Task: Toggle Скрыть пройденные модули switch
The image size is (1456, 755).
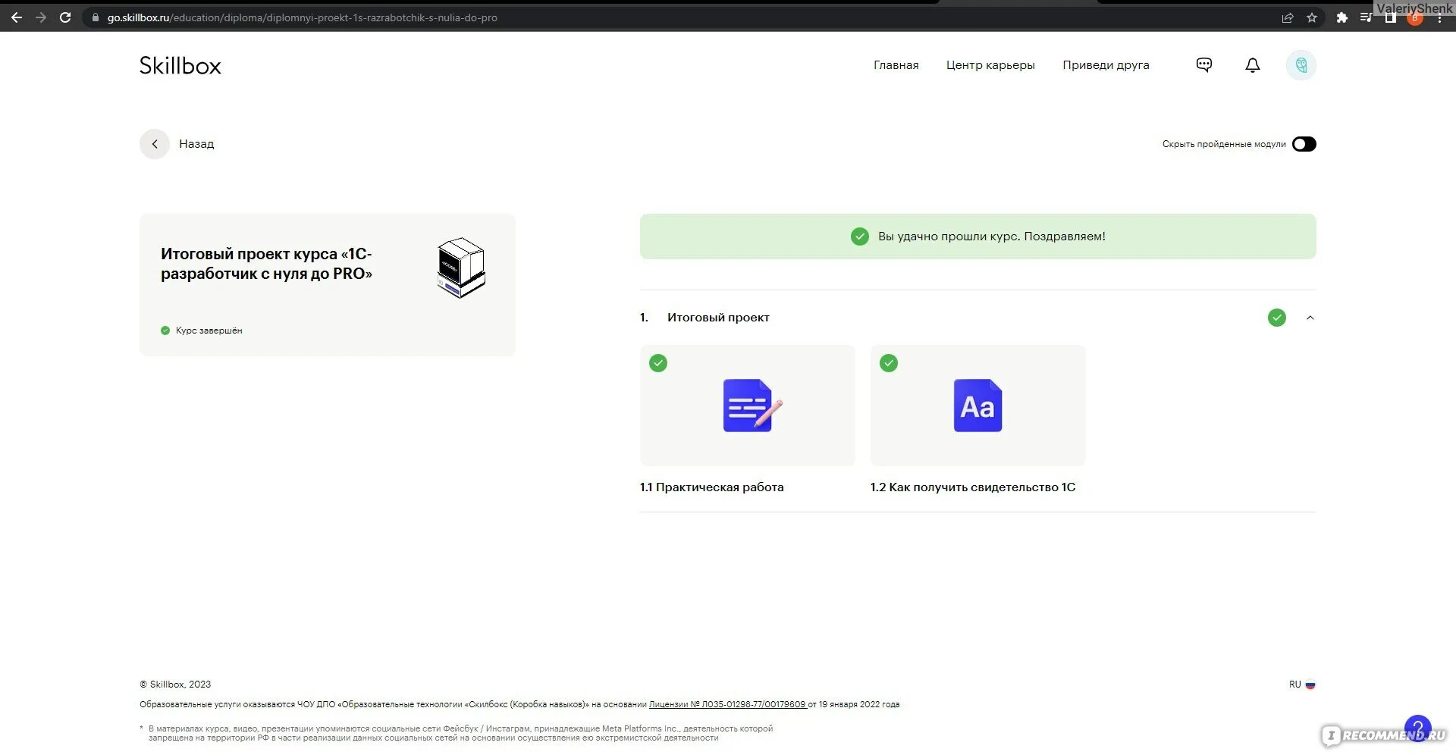Action: [1304, 144]
